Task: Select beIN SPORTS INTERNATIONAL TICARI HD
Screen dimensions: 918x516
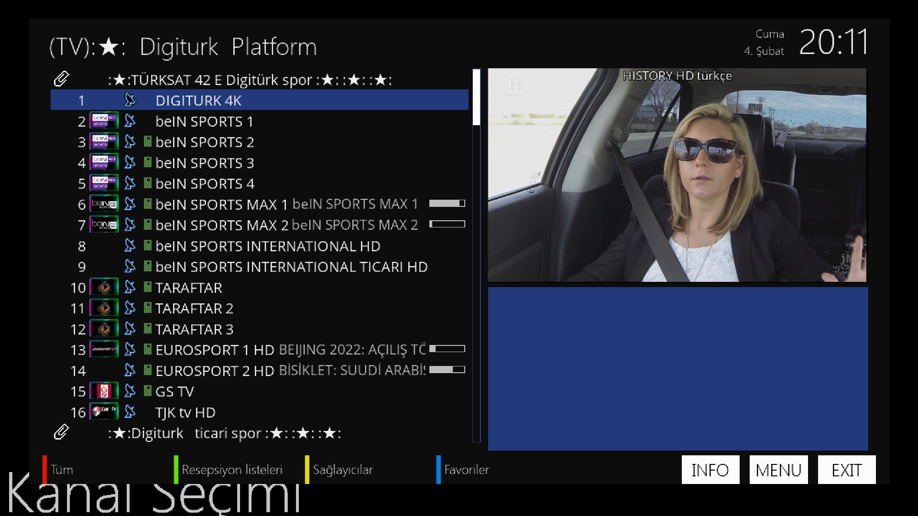Action: click(292, 267)
